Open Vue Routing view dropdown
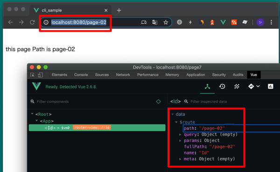The height and width of the screenshot is (172, 280). (254, 87)
